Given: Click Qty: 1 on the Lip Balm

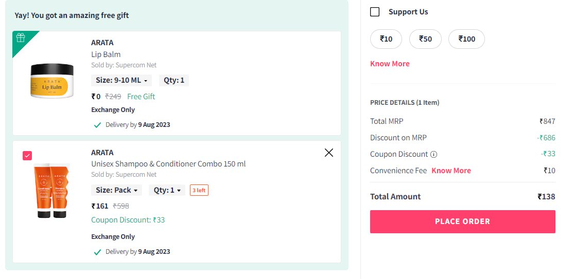Looking at the screenshot, I should pyautogui.click(x=174, y=81).
